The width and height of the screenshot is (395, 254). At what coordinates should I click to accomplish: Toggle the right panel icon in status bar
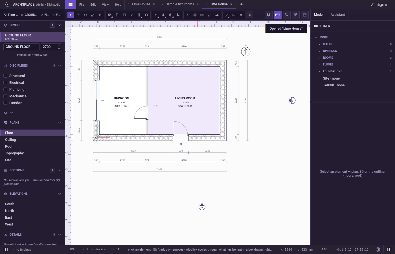[x=389, y=249]
